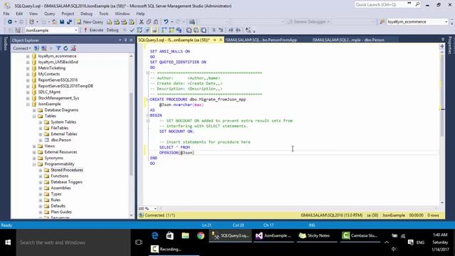Click the Increase Indent icon
Viewport: 455px width, 256px height.
click(x=238, y=30)
